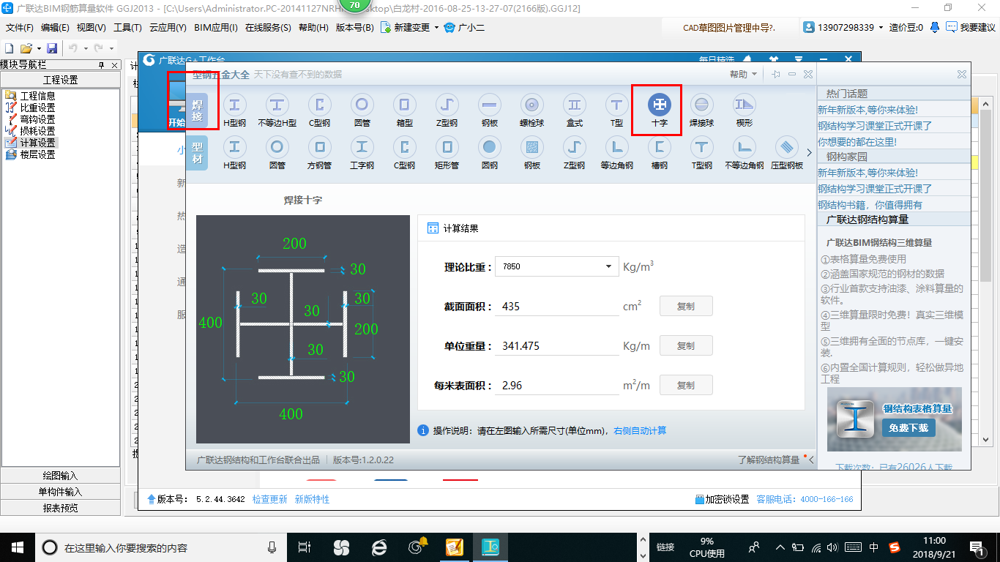1000x562 pixels.
Task: Select the T型钢 icon in 型材 row
Action: pos(702,147)
